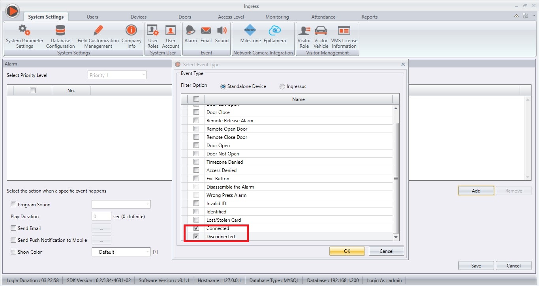Toggle the select-all checkbox in Name header

click(x=196, y=99)
